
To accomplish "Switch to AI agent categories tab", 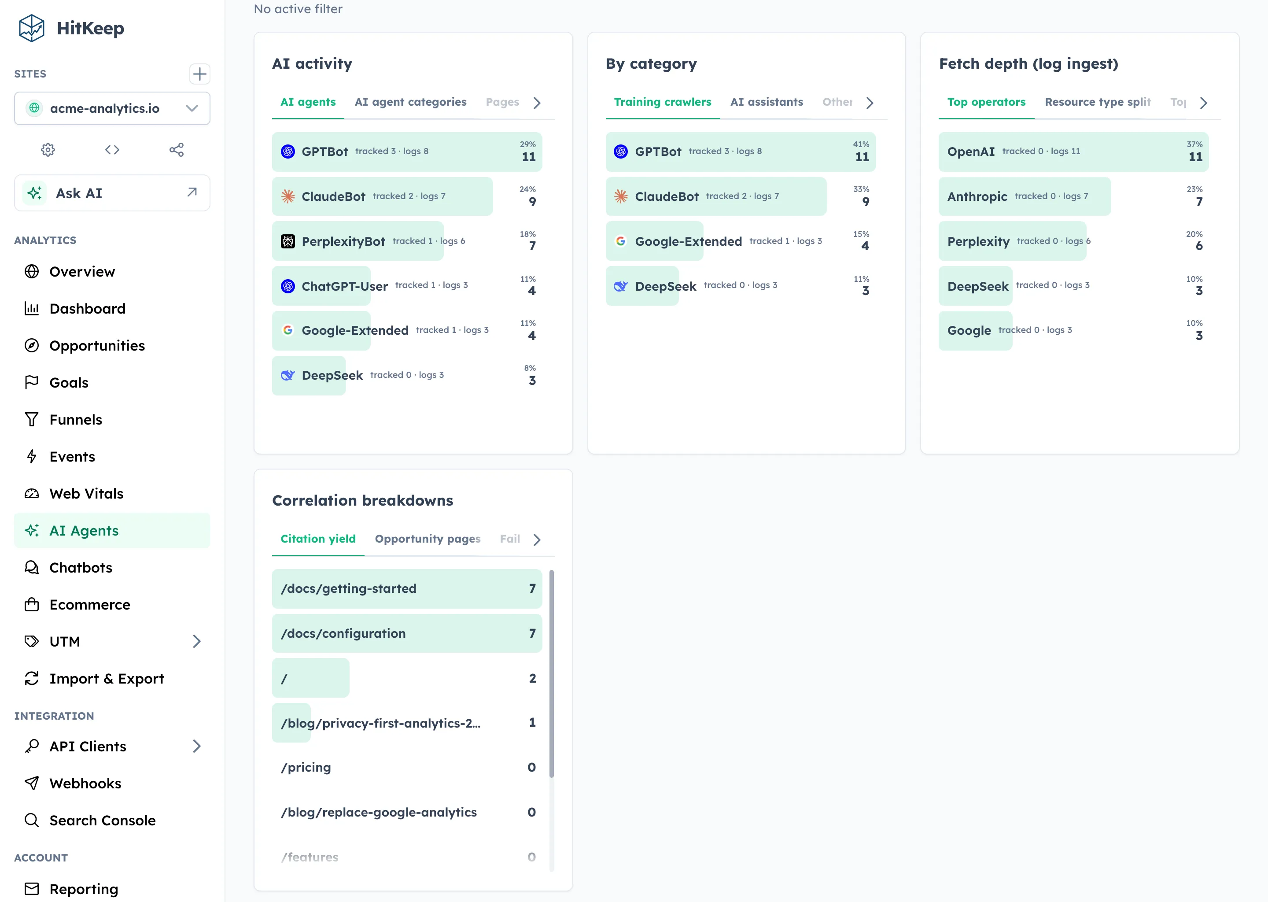I will point(411,102).
